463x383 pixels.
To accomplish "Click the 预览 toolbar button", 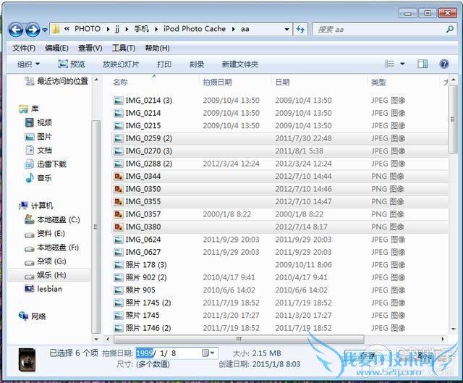I will 72,64.
